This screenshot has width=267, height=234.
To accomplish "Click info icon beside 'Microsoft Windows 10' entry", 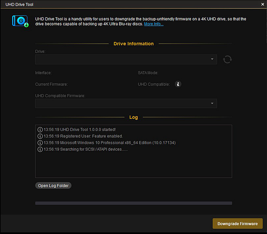I will 40,143.
